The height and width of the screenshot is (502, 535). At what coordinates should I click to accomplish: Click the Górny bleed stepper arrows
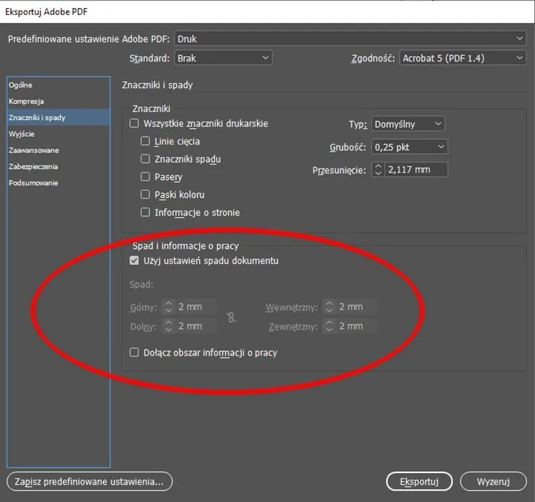pyautogui.click(x=168, y=306)
